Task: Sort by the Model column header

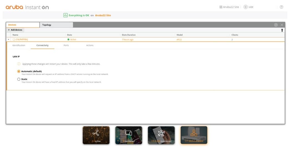Action: [x=180, y=35]
